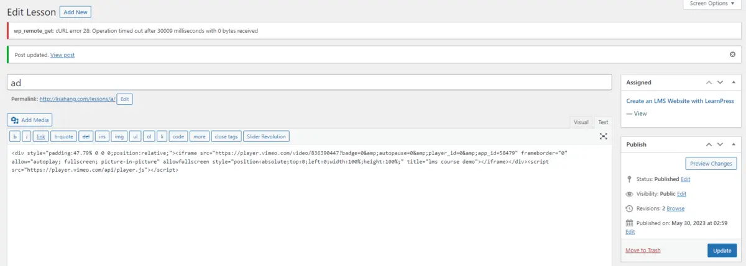
Task: Open the lesson permalink URL
Action: 77,99
